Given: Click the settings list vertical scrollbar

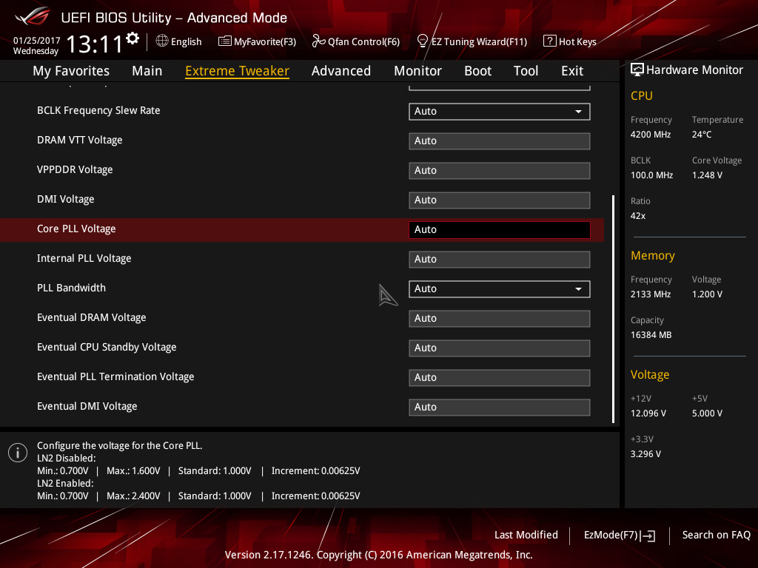Looking at the screenshot, I should point(614,309).
